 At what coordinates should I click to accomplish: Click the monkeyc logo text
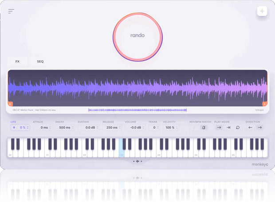pos(260,165)
